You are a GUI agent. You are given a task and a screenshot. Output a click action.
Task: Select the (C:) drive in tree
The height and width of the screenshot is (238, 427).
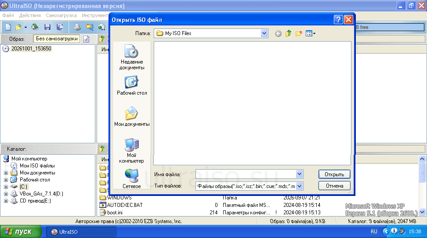(x=23, y=187)
